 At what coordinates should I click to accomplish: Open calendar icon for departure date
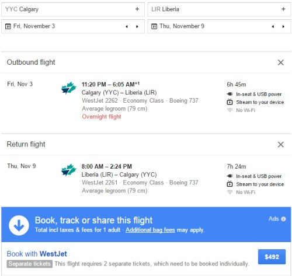point(8,26)
